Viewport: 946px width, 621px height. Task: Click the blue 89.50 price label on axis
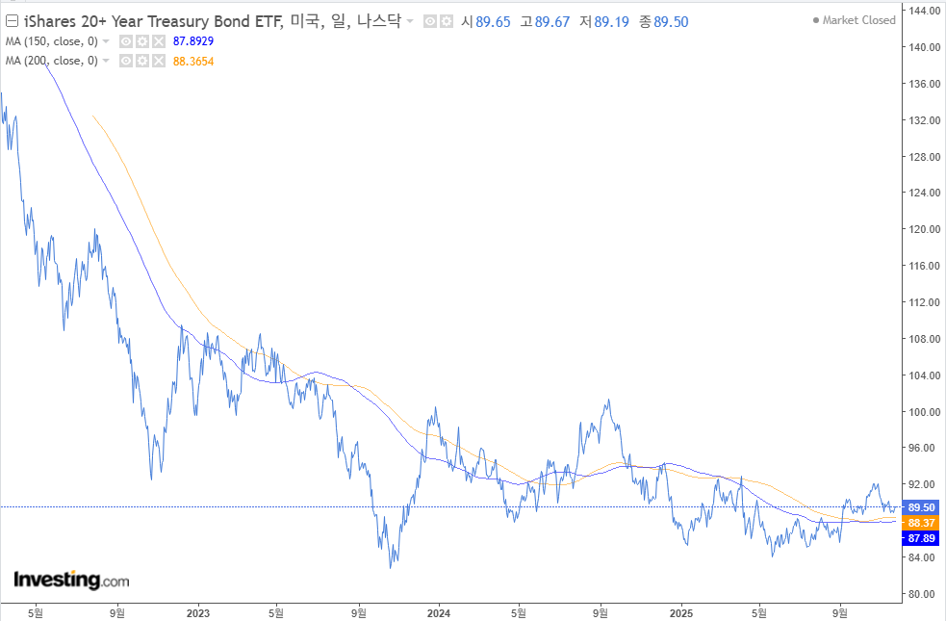click(x=921, y=507)
